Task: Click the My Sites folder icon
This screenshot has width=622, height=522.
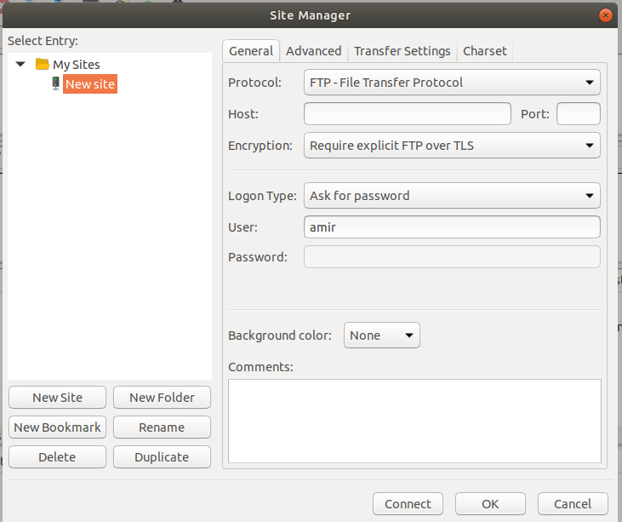Action: point(42,64)
